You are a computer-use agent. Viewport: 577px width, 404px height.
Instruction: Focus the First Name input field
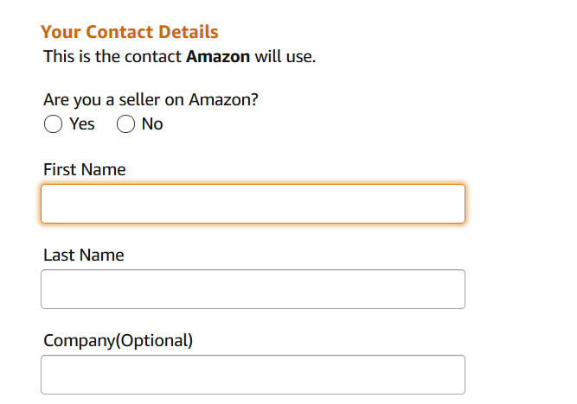[253, 204]
